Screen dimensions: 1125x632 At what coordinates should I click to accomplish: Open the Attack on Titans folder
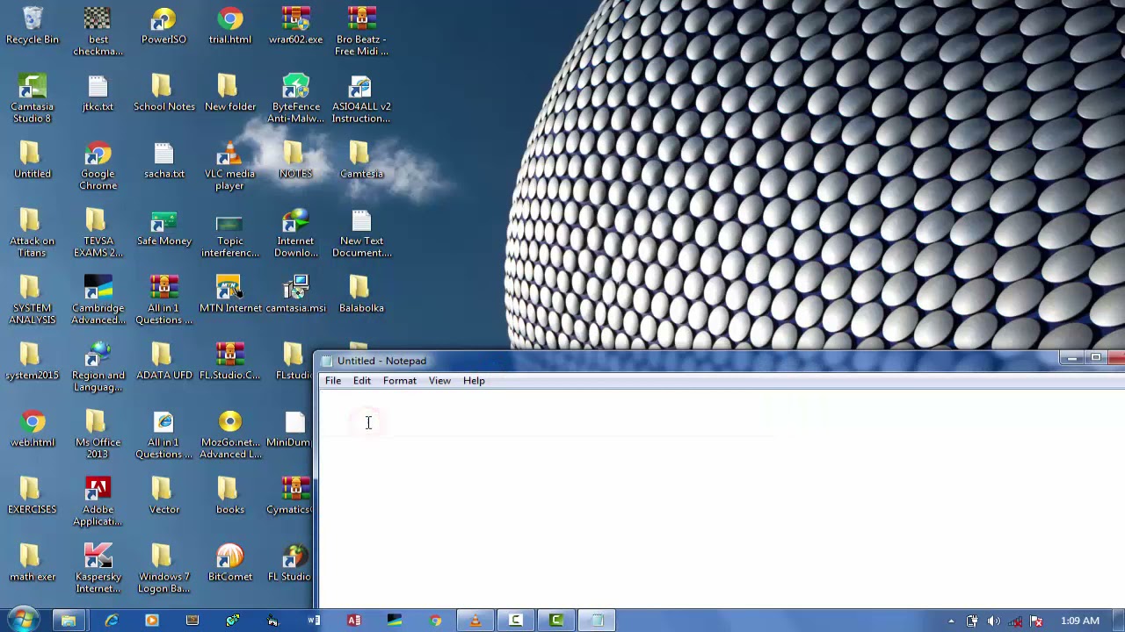click(x=33, y=233)
